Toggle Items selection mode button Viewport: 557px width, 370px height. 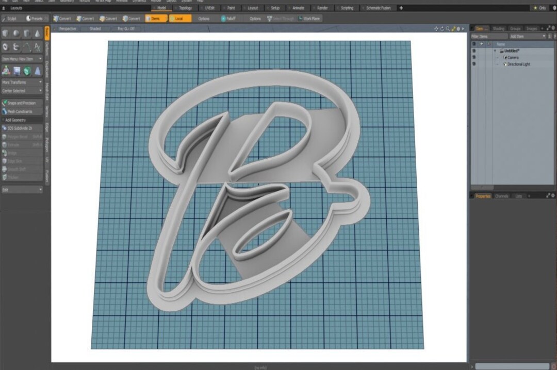tap(156, 19)
